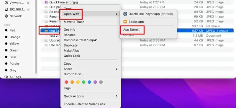Image resolution: width=236 pixels, height=108 pixels.
Task: Choose QuickTime Player.app in submenu
Action: click(x=148, y=14)
